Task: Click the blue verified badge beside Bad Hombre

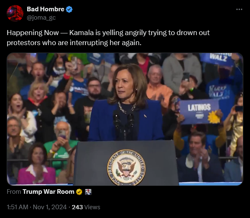Action: coord(69,9)
